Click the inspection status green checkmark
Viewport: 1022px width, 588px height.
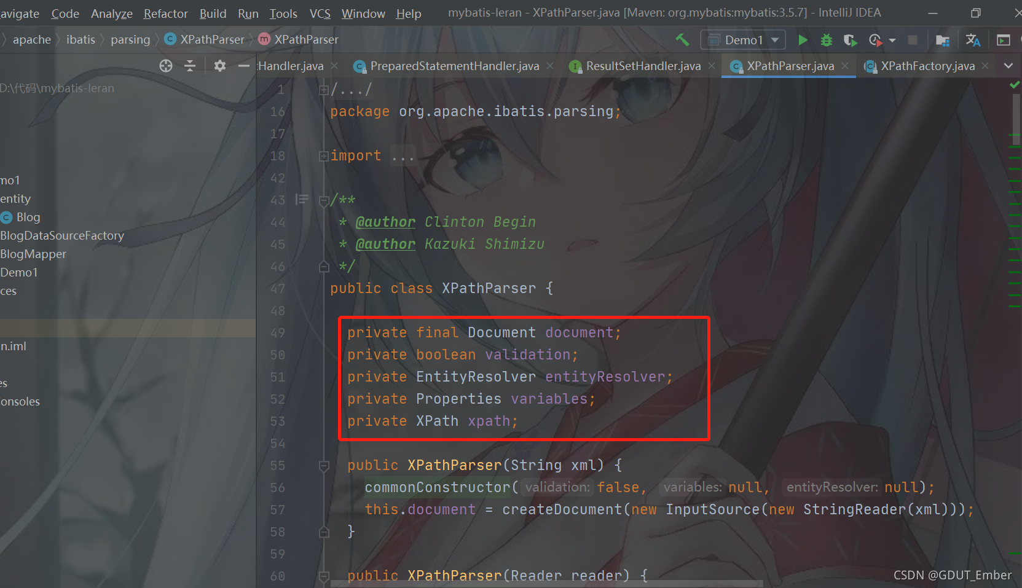point(1015,85)
